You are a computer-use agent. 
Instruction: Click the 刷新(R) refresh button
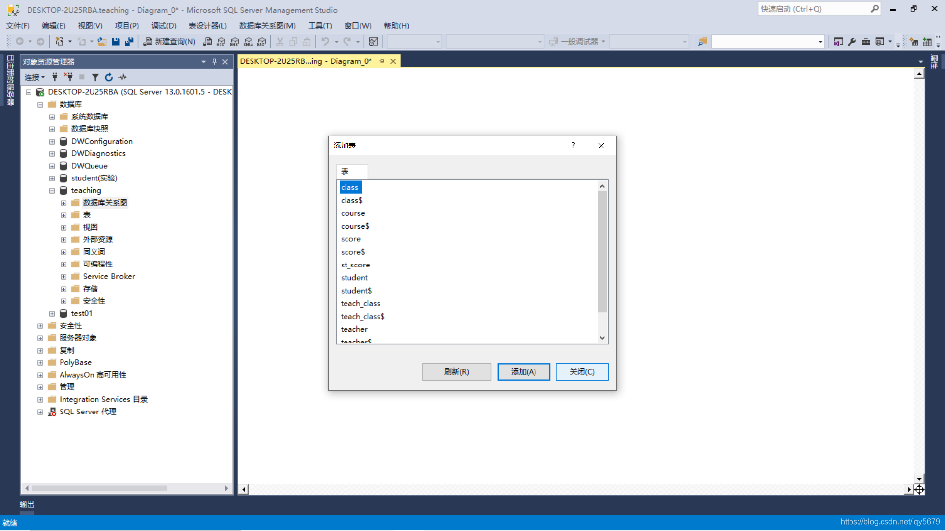(456, 372)
